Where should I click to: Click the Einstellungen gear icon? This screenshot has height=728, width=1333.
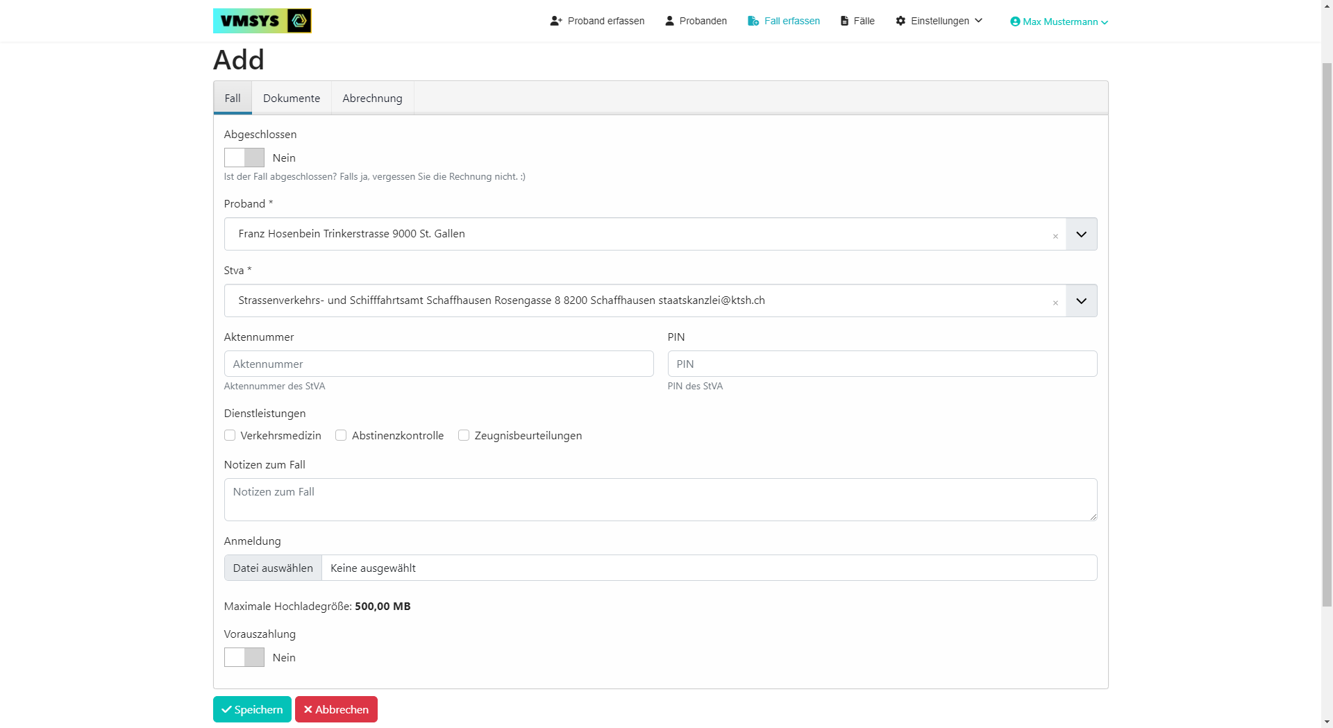(x=900, y=21)
